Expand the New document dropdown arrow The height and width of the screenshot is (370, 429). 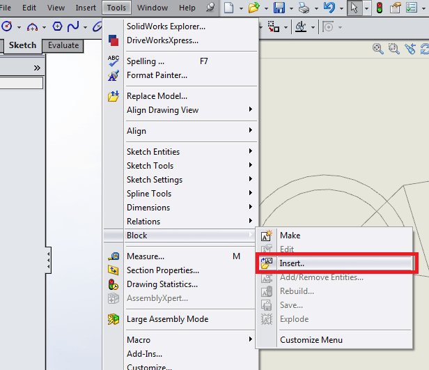tap(241, 8)
